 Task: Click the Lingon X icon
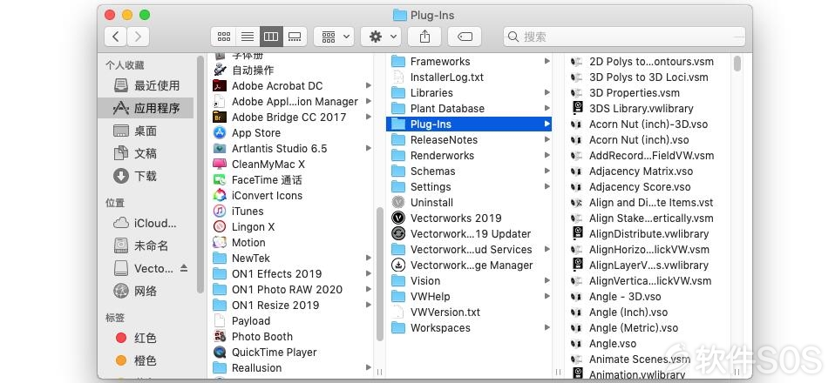(x=220, y=226)
